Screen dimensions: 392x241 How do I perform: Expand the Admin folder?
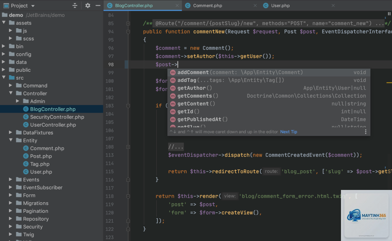pyautogui.click(x=18, y=101)
